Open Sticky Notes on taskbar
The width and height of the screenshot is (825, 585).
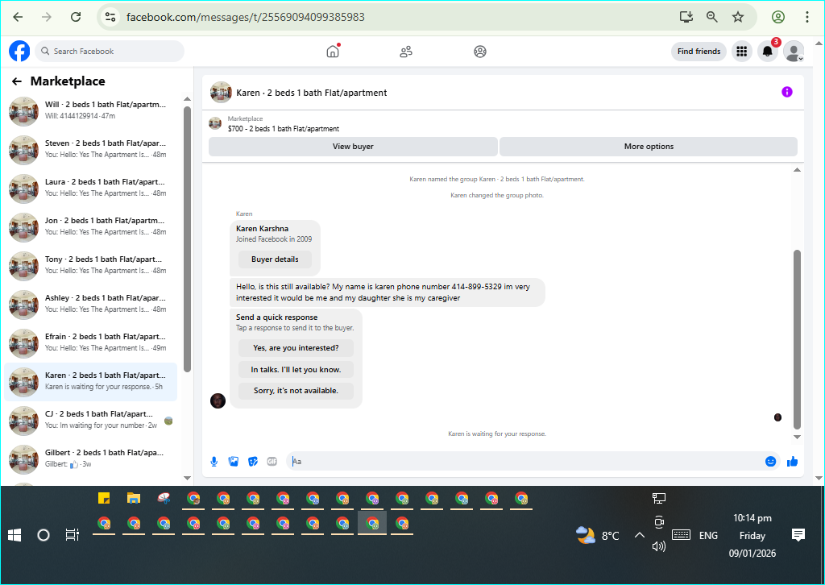(x=104, y=498)
